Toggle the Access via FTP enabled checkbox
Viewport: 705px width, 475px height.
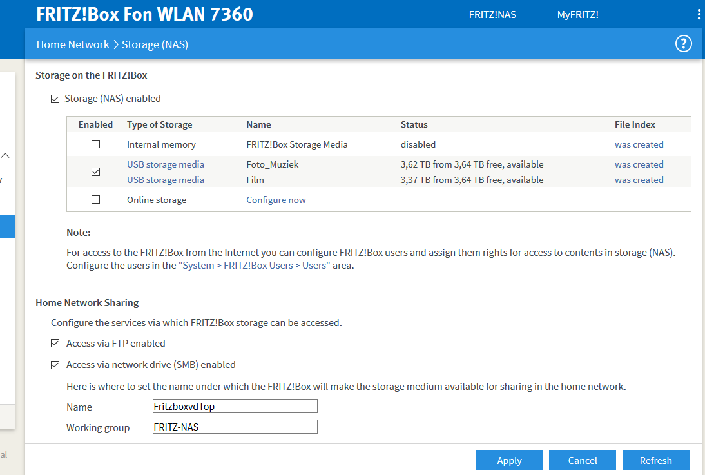point(55,344)
